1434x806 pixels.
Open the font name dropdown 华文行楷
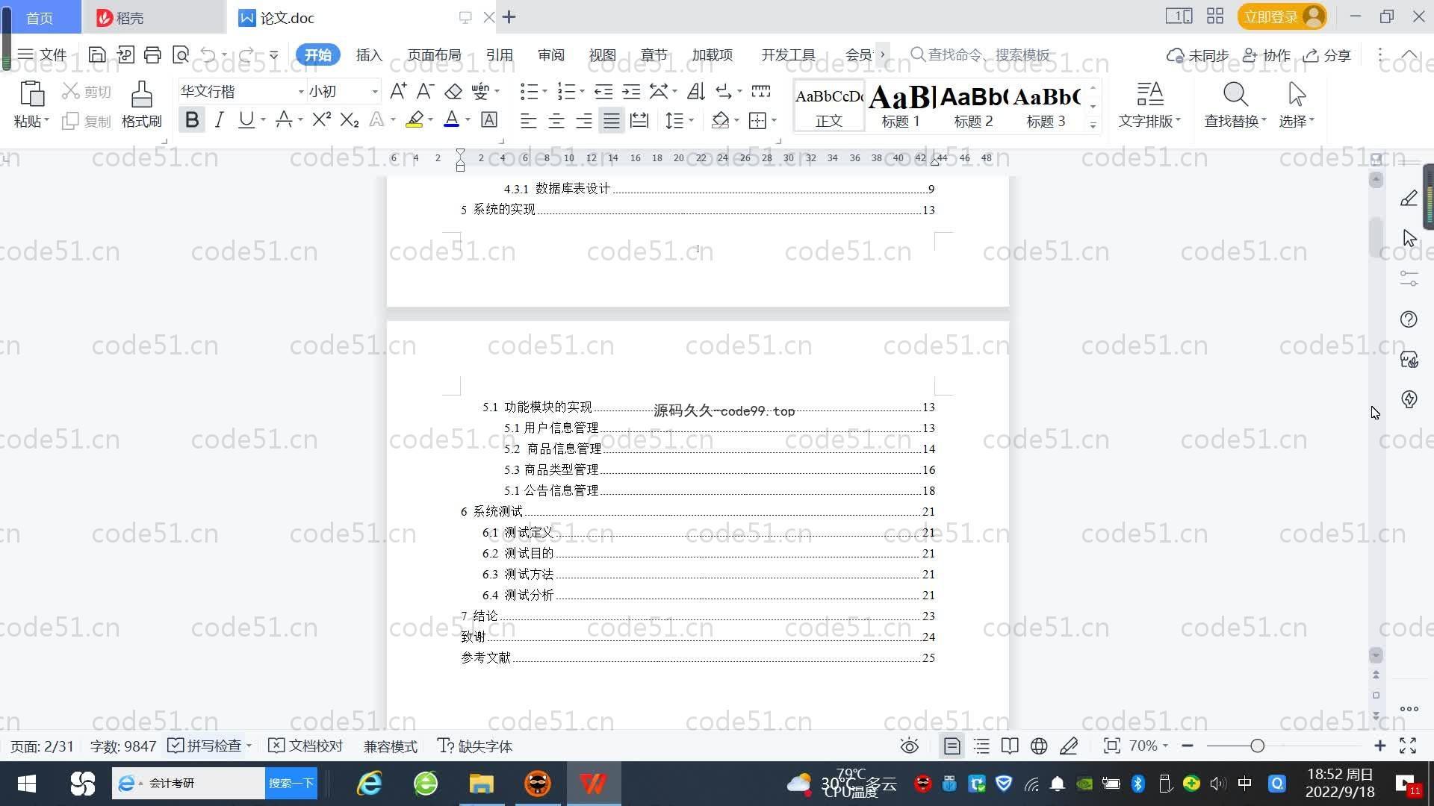[x=301, y=92]
